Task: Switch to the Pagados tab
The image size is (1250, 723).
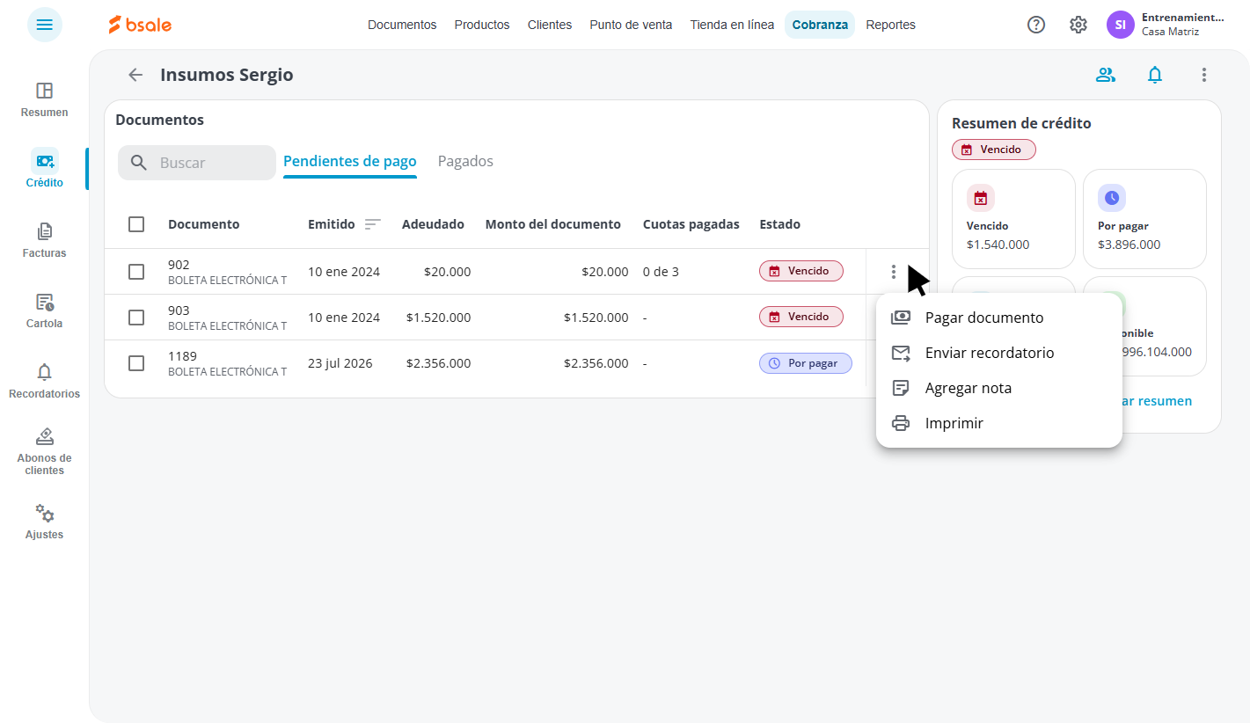Action: click(465, 162)
